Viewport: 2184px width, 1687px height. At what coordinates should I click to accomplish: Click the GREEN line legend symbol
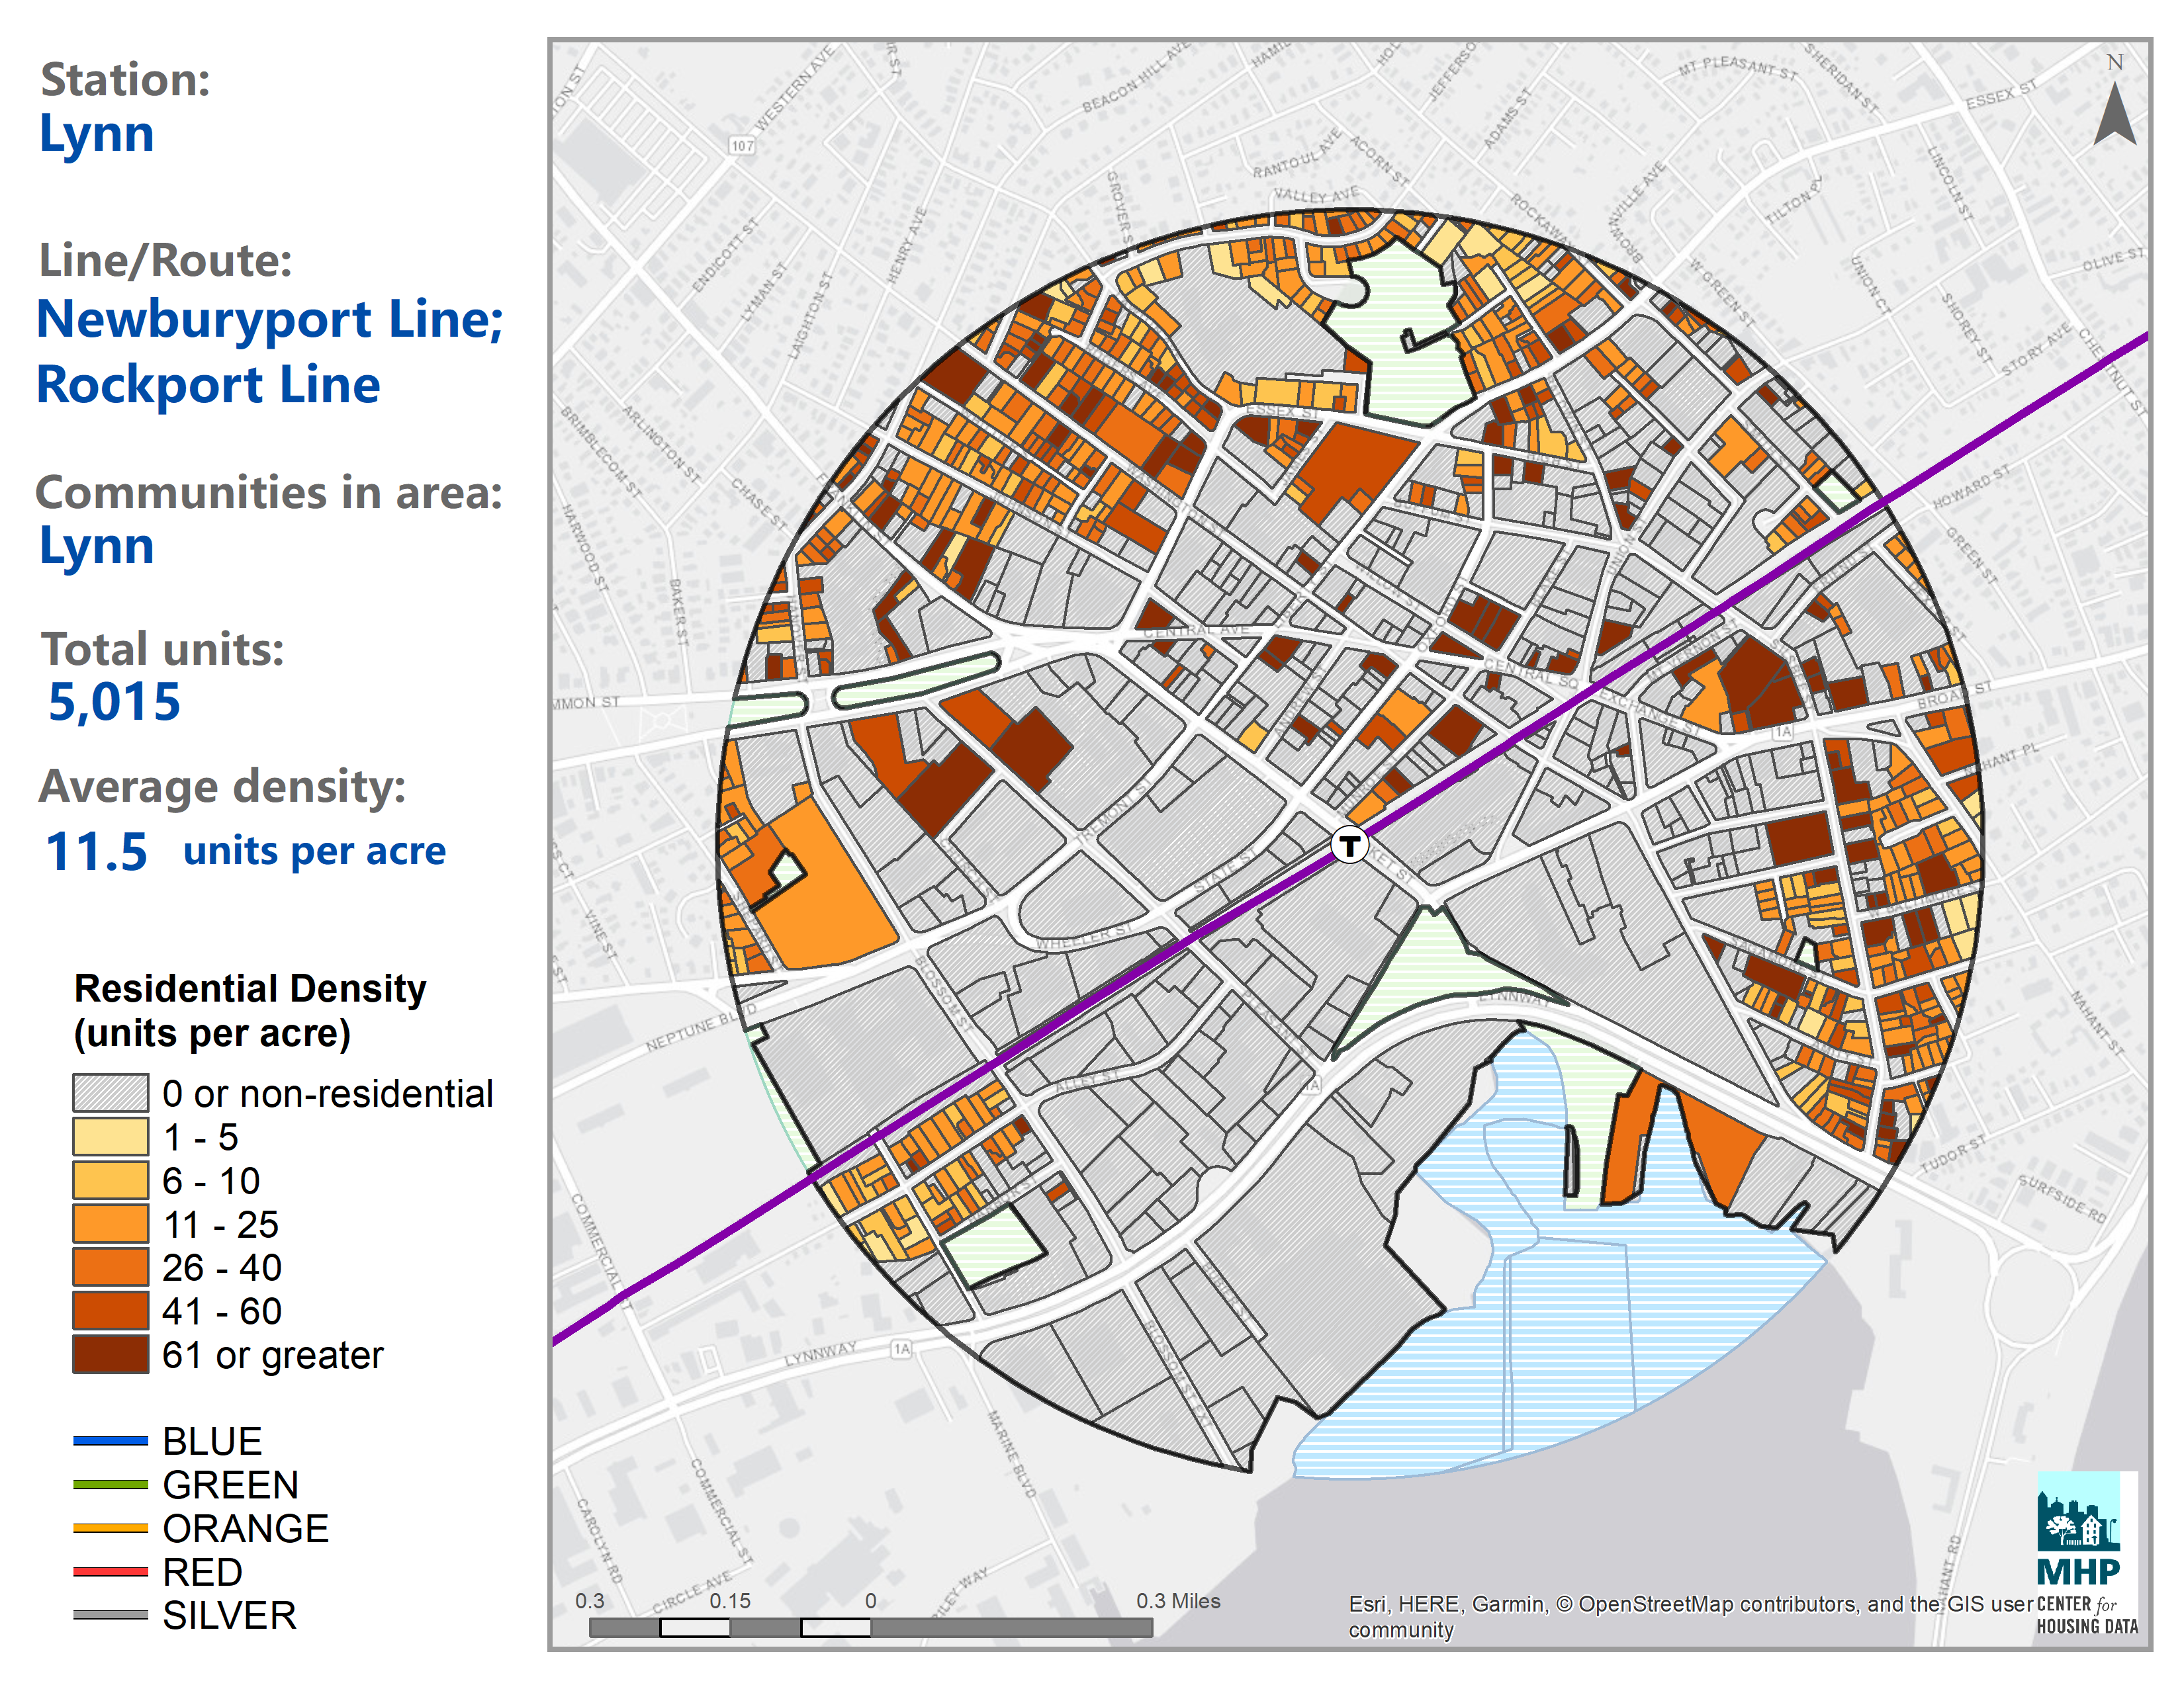(x=110, y=1485)
